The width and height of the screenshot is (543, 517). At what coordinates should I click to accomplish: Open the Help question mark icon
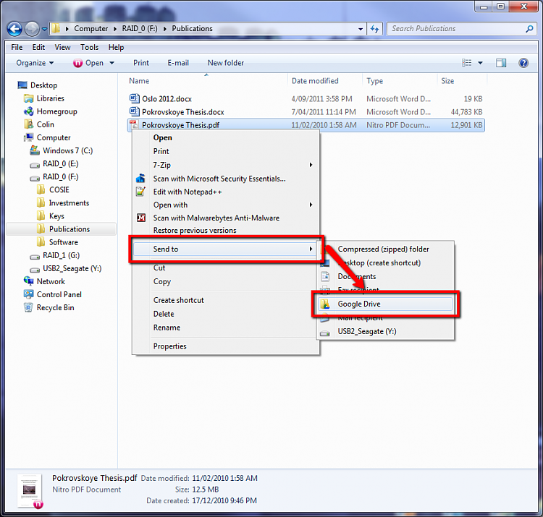[x=523, y=63]
